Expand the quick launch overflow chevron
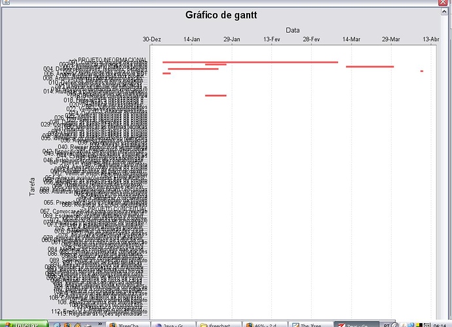This screenshot has height=327, width=452. point(100,324)
